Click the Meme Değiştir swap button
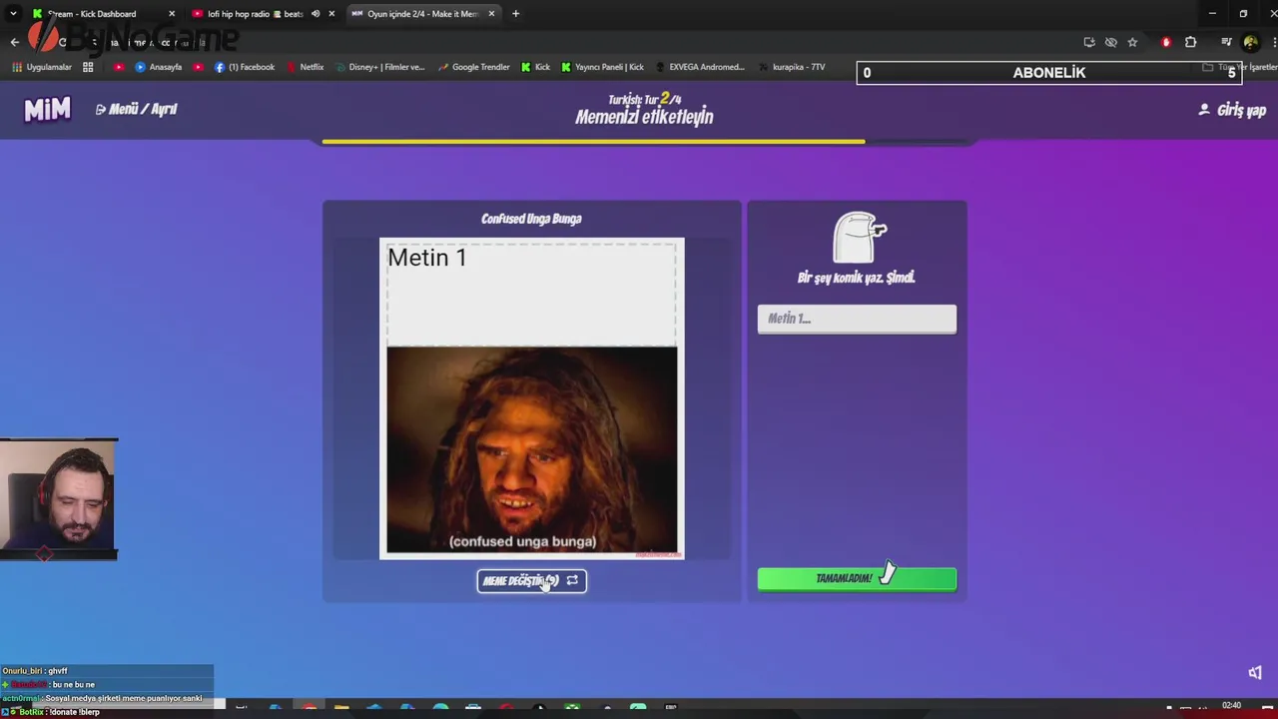 click(531, 580)
